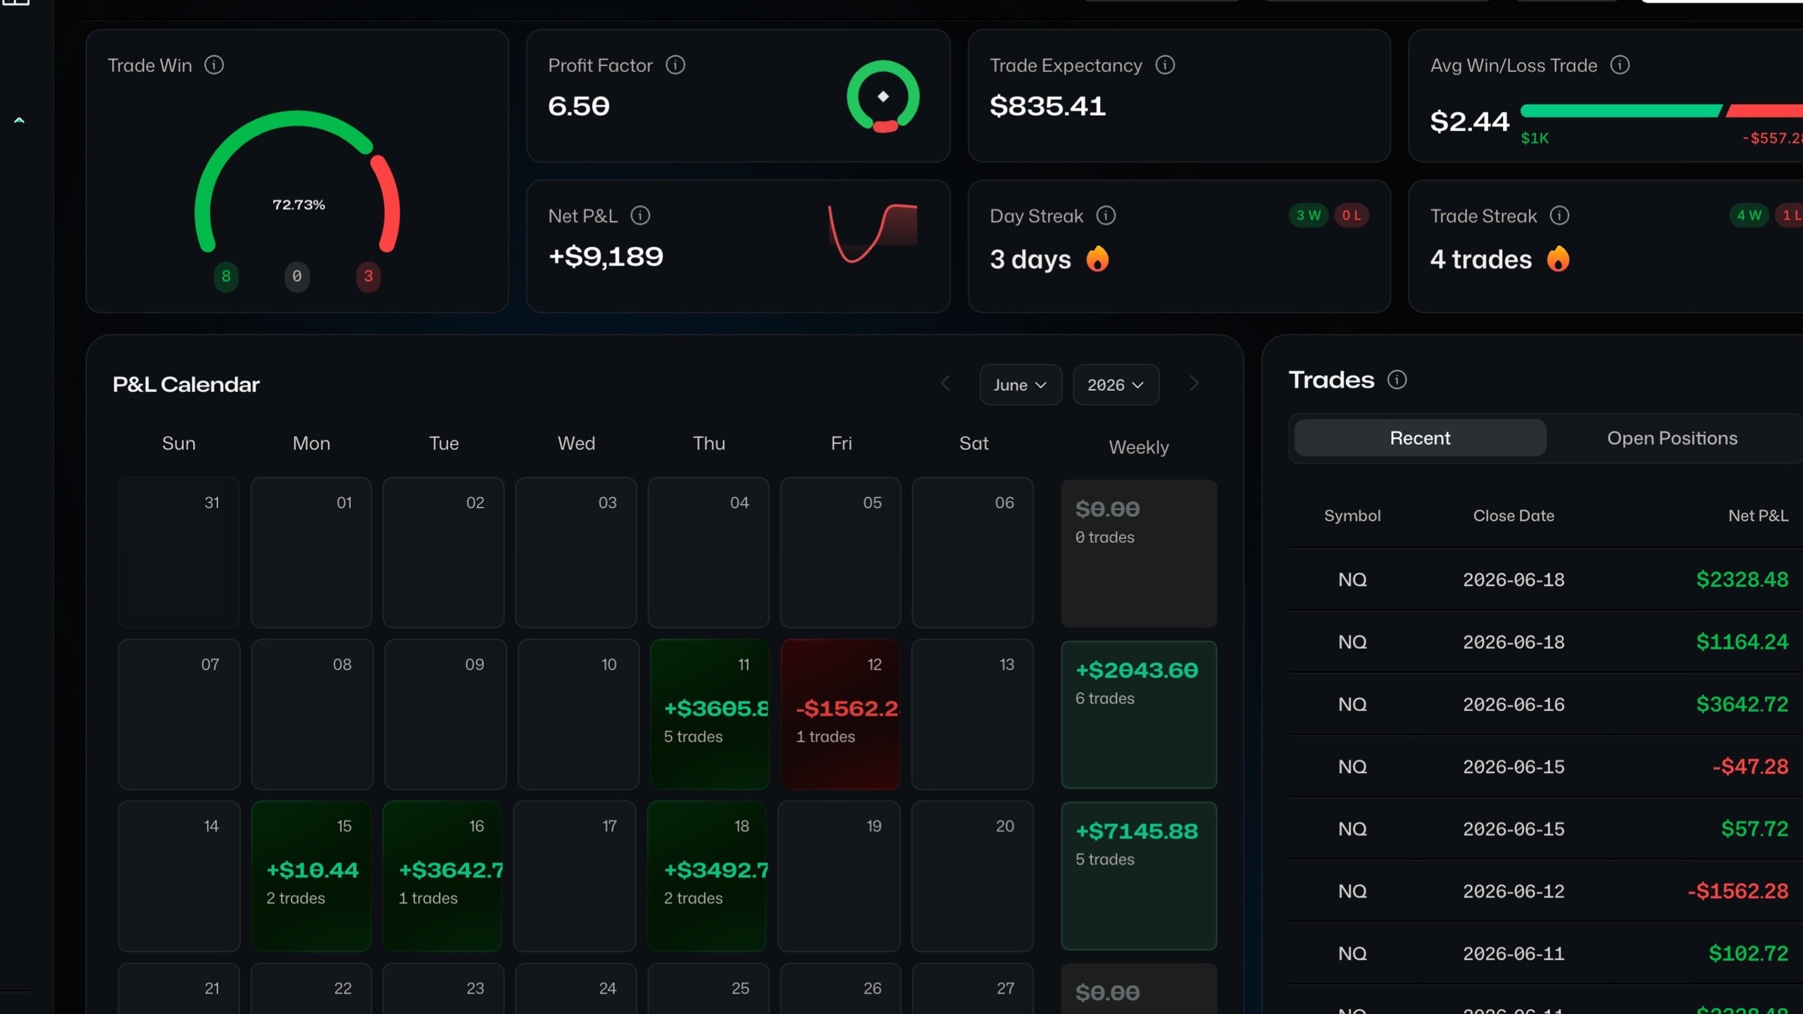Click the 0 L day streak badge

pyautogui.click(x=1352, y=215)
